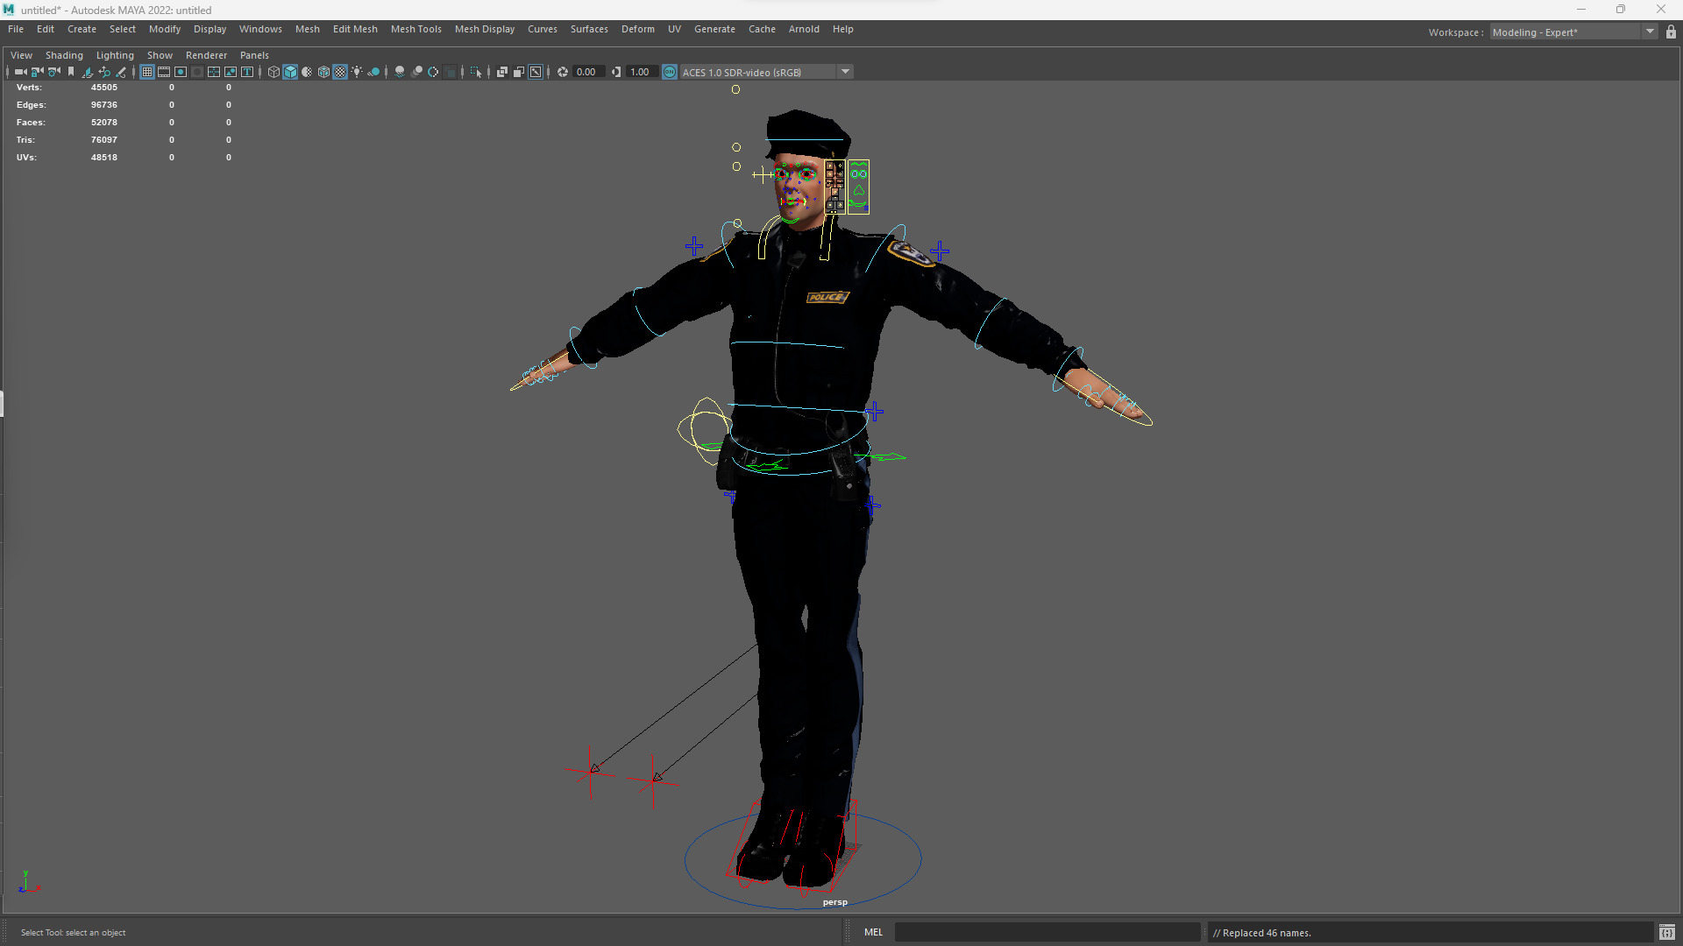Toggle workspace lock icon
Viewport: 1683px width, 946px height.
(1671, 32)
